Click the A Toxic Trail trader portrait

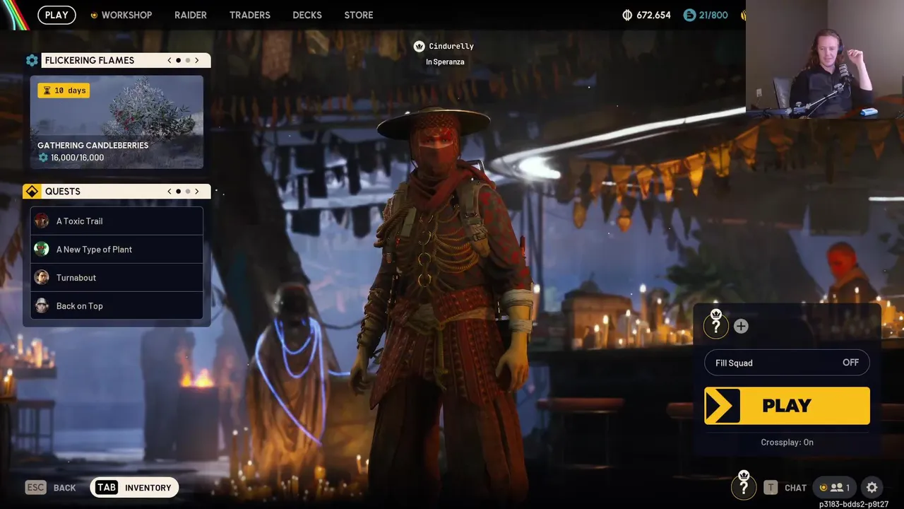42,221
